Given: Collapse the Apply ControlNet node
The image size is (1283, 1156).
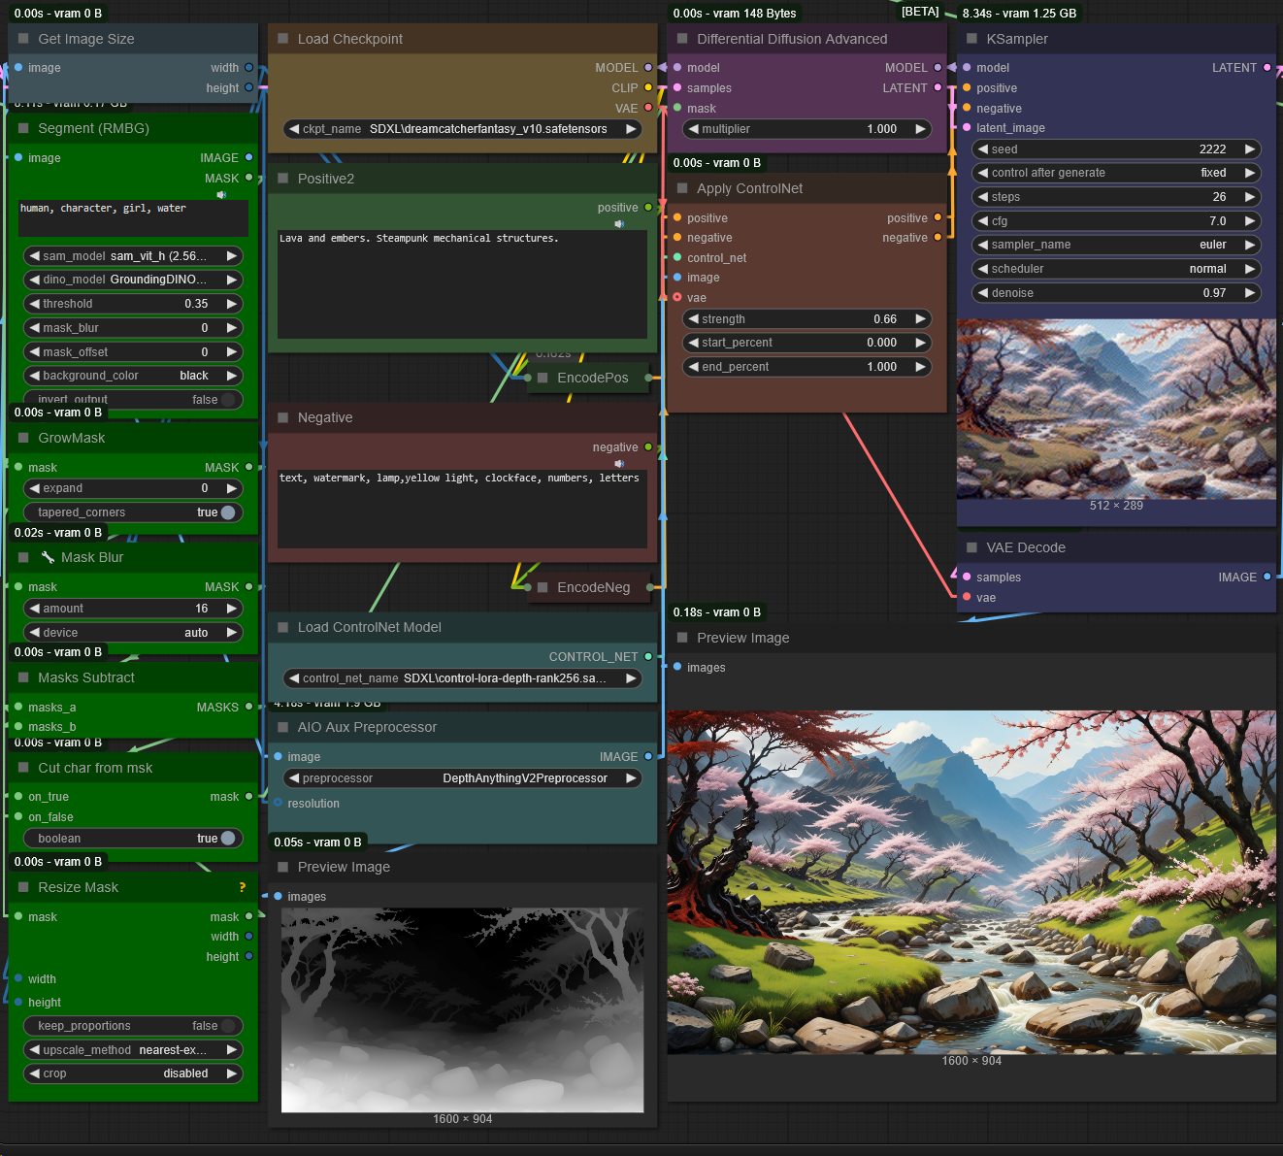Looking at the screenshot, I should pyautogui.click(x=682, y=188).
